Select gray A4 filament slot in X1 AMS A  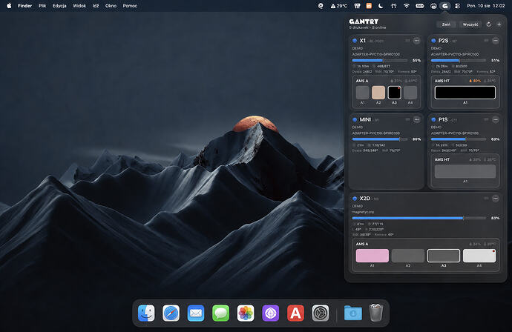coord(410,93)
